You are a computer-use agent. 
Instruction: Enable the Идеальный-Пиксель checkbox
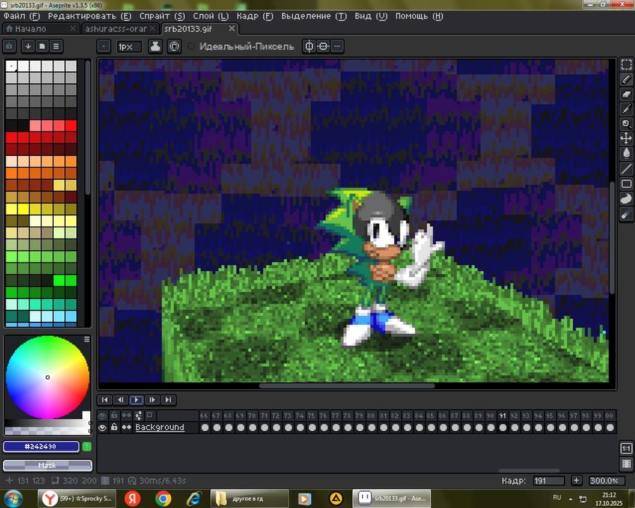(191, 47)
